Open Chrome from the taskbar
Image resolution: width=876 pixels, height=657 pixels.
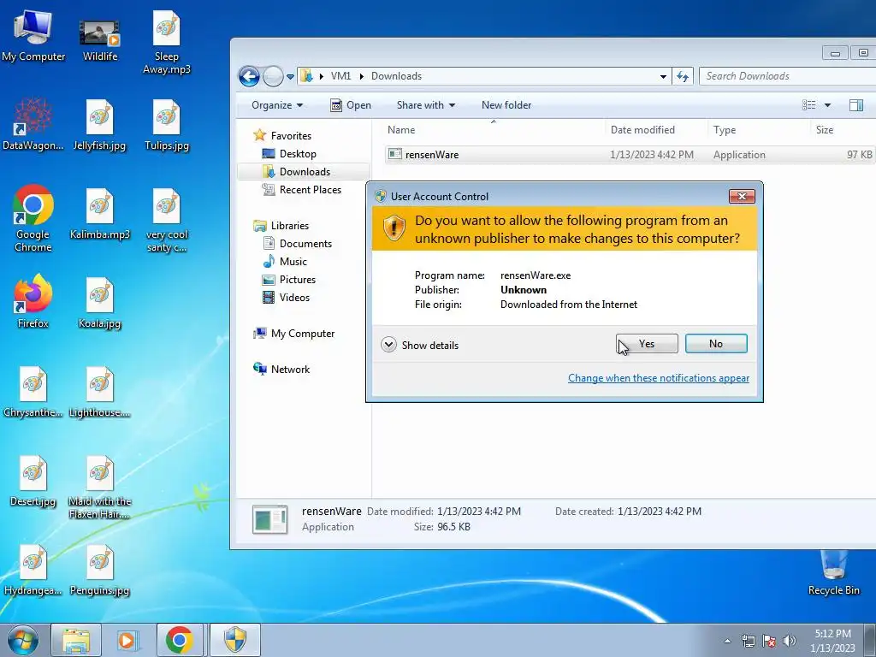click(180, 640)
